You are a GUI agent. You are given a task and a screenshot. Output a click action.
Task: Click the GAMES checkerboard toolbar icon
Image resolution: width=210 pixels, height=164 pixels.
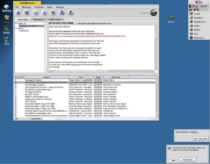point(62,12)
